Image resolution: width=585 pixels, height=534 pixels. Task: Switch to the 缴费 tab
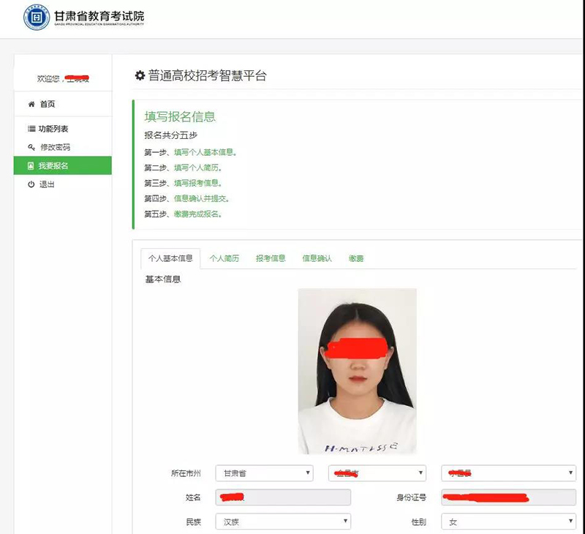[356, 258]
